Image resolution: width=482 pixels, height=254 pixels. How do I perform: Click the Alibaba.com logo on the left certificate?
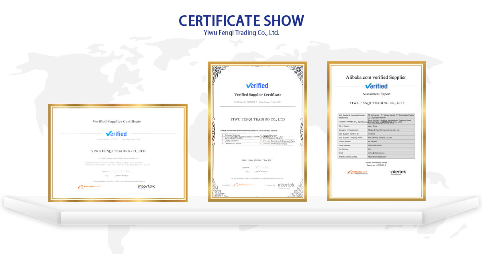[x=89, y=186]
